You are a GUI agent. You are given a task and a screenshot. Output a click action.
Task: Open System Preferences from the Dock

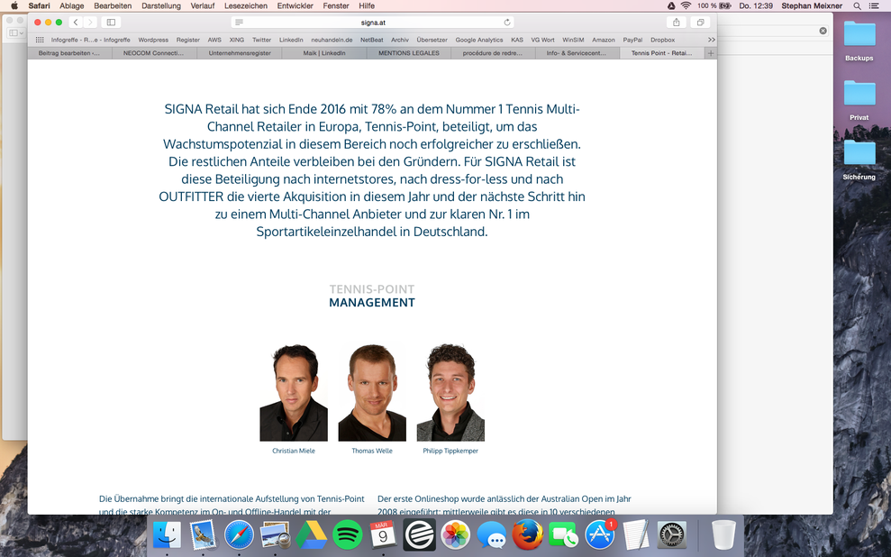[x=672, y=534]
